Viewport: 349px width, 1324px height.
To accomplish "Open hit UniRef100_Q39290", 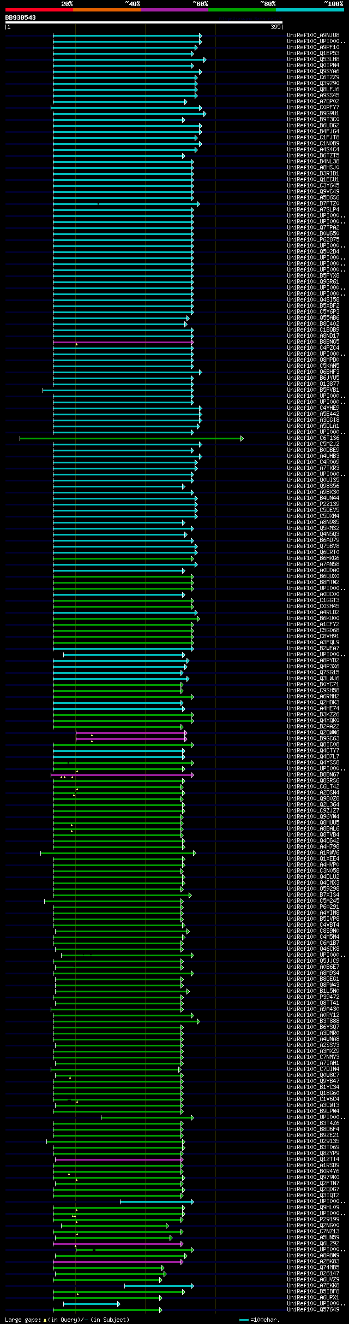I will point(313,84).
